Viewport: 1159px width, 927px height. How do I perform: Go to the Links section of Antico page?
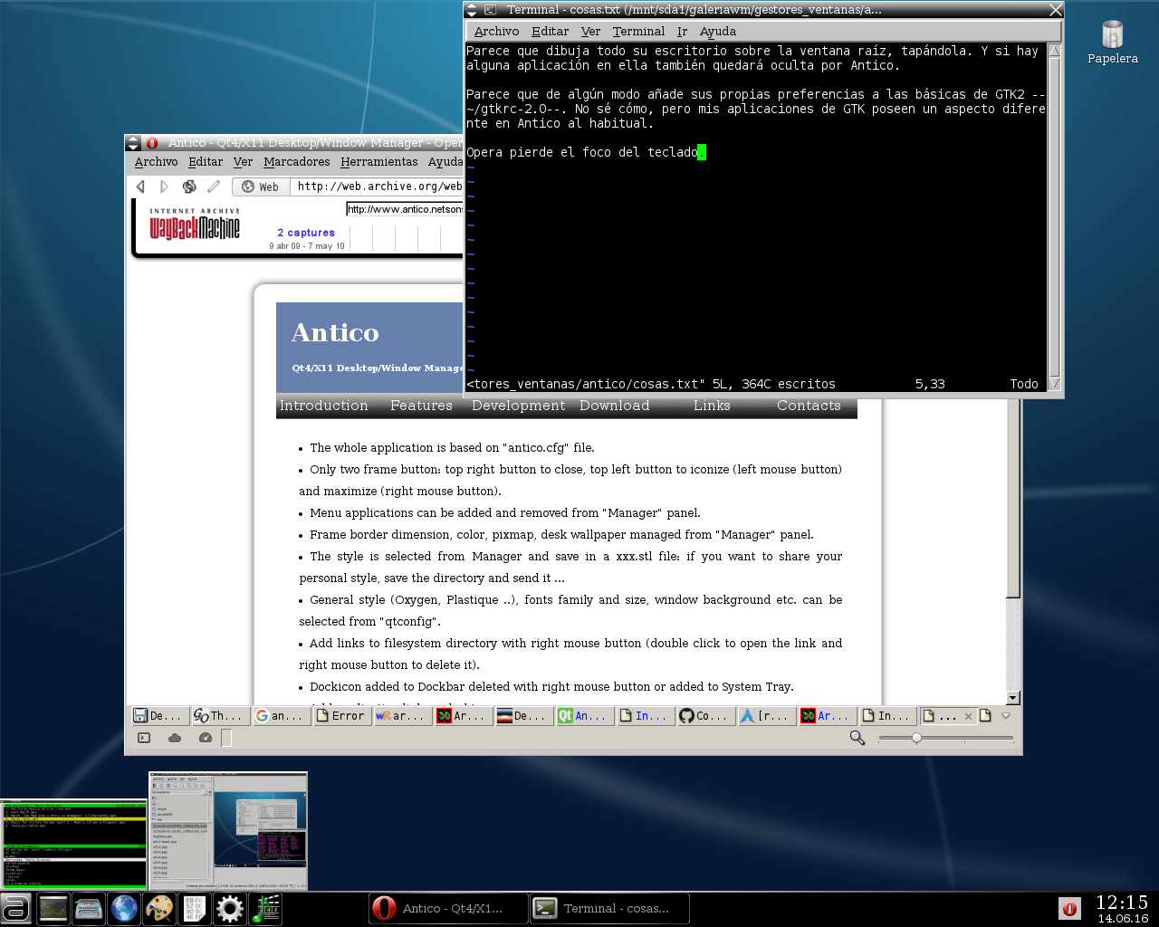(712, 406)
